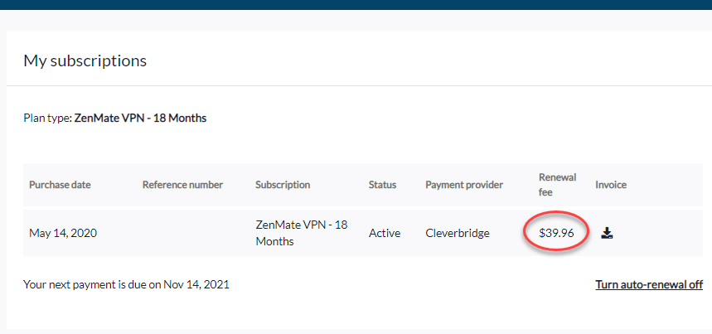
Task: Click the $39.96 renewal fee value
Action: (x=557, y=233)
